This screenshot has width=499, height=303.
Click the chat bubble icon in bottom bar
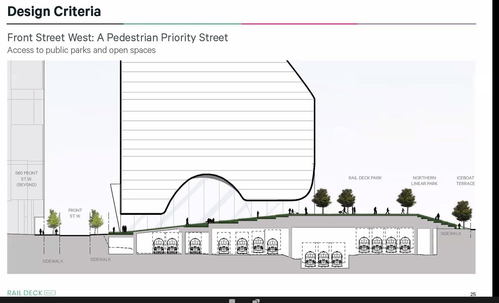click(x=232, y=301)
